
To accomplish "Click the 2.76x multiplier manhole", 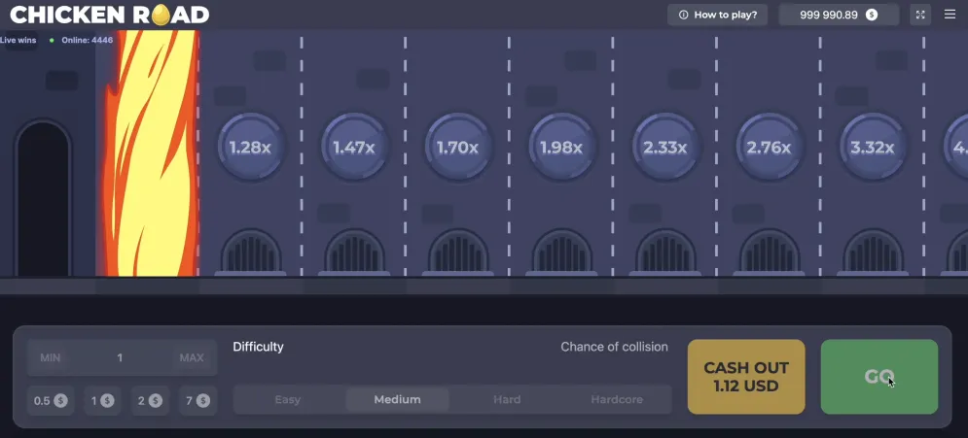I will (x=769, y=148).
